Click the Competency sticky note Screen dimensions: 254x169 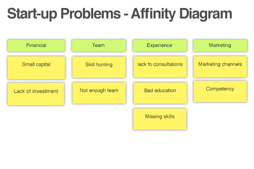[220, 91]
